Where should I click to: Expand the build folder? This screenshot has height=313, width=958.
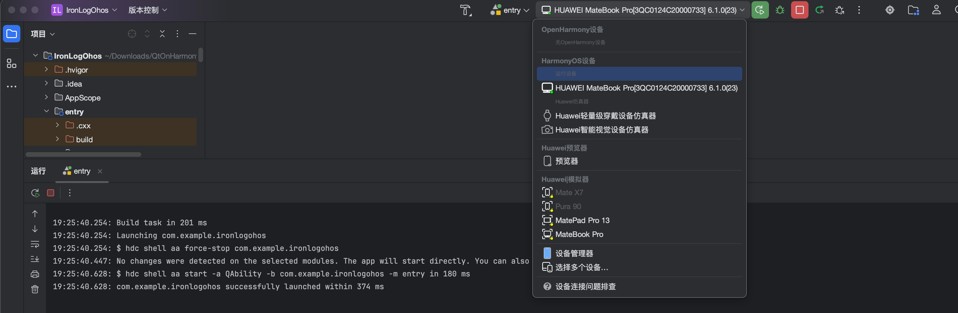coord(58,139)
